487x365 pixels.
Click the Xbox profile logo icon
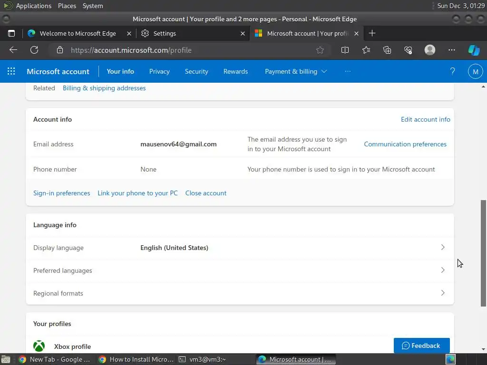click(39, 346)
